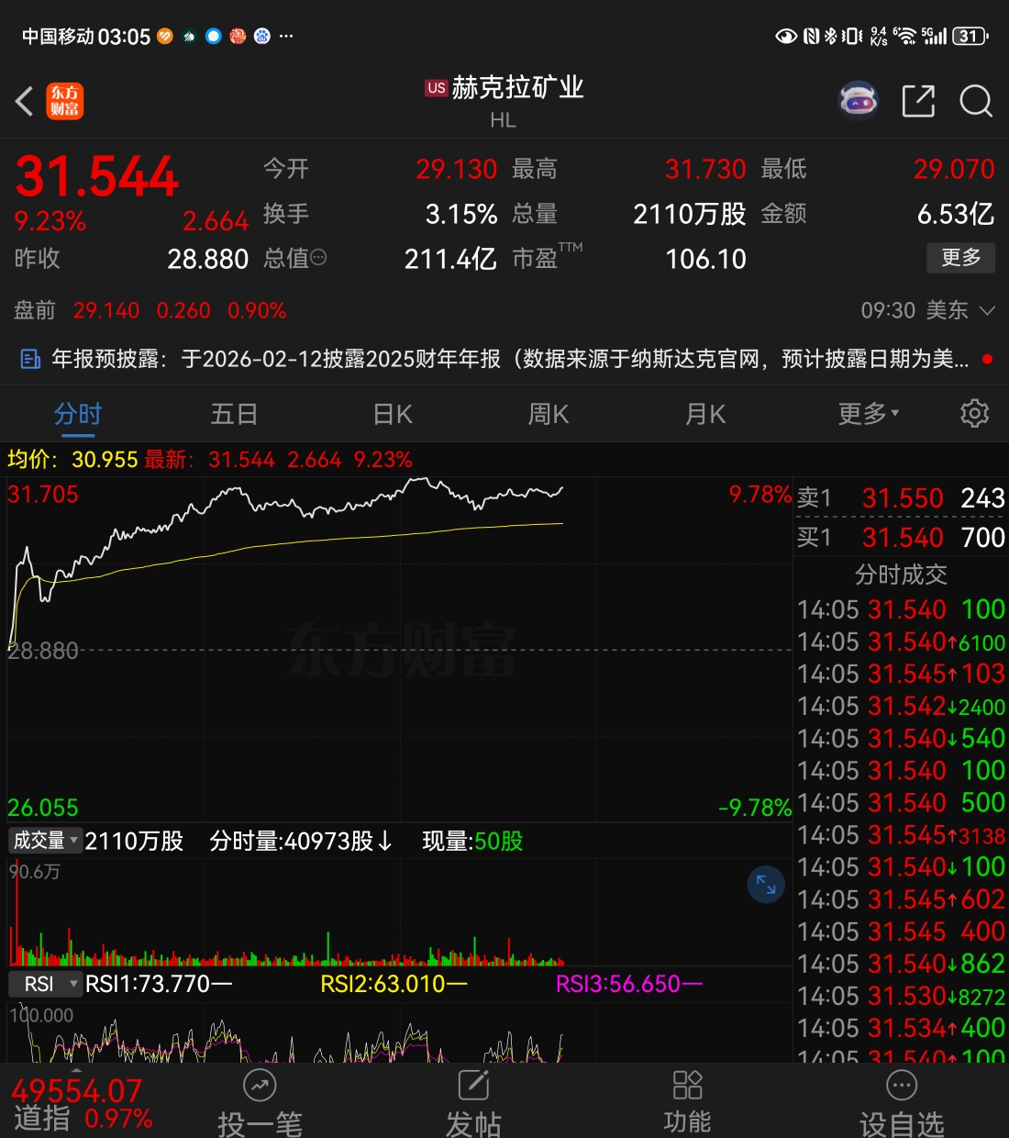The image size is (1009, 1138).
Task: Tap the trade row with volume 6100
Action: 901,642
